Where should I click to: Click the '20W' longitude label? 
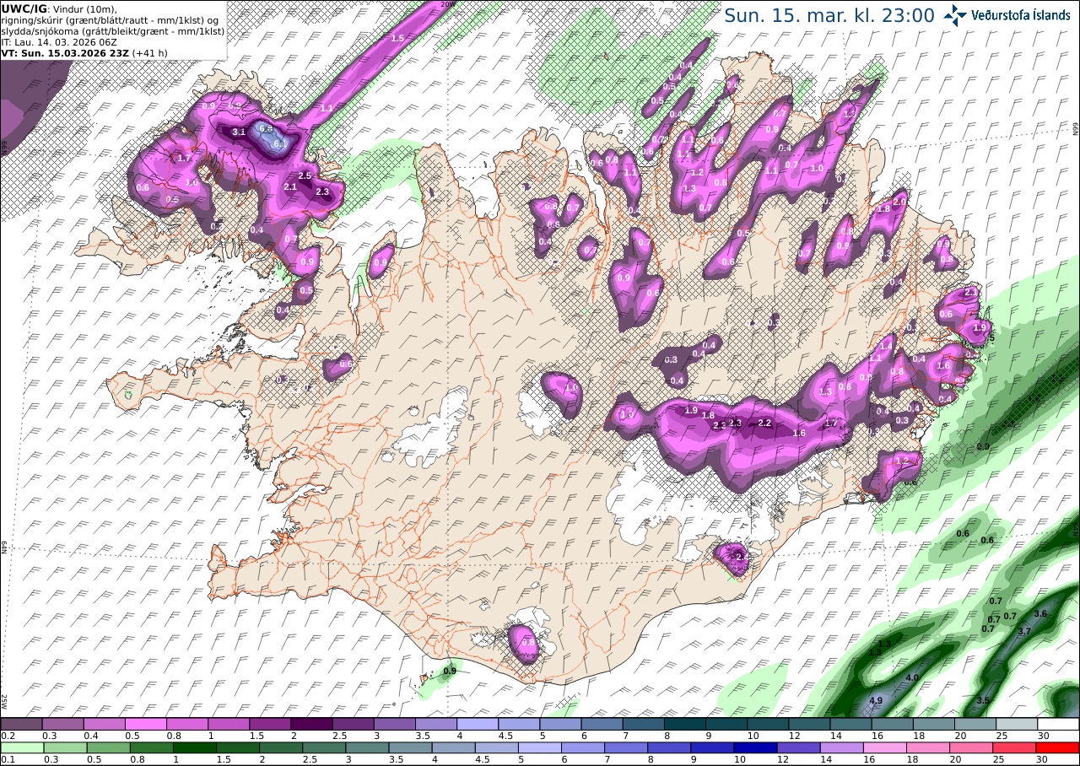(447, 4)
